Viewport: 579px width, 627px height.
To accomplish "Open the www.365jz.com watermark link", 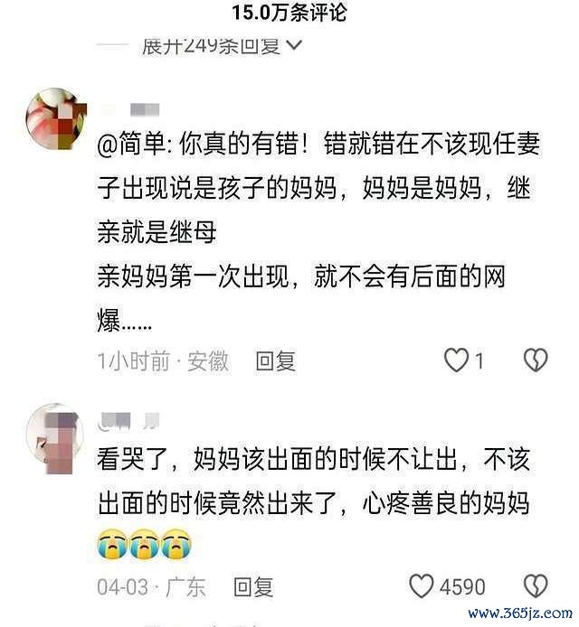I will [x=520, y=613].
